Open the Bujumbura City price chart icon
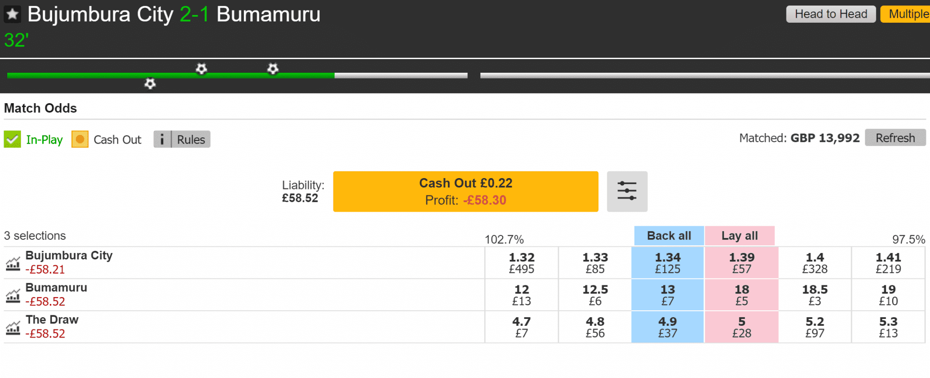 [13, 263]
